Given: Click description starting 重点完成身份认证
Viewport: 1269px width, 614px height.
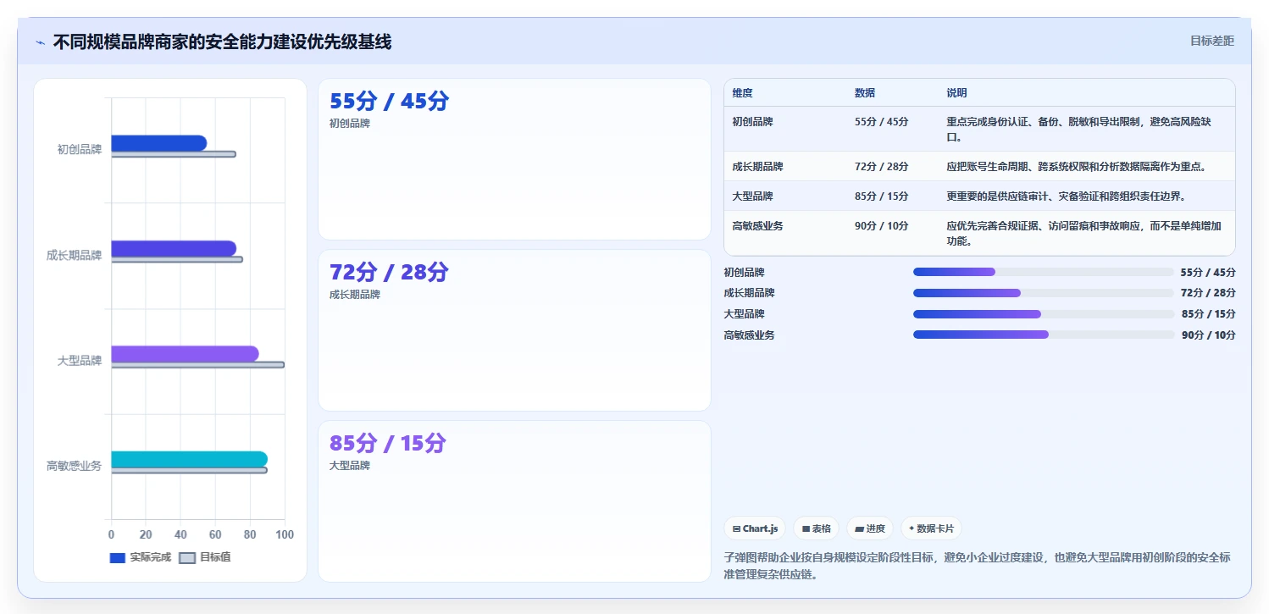Looking at the screenshot, I should point(1079,130).
